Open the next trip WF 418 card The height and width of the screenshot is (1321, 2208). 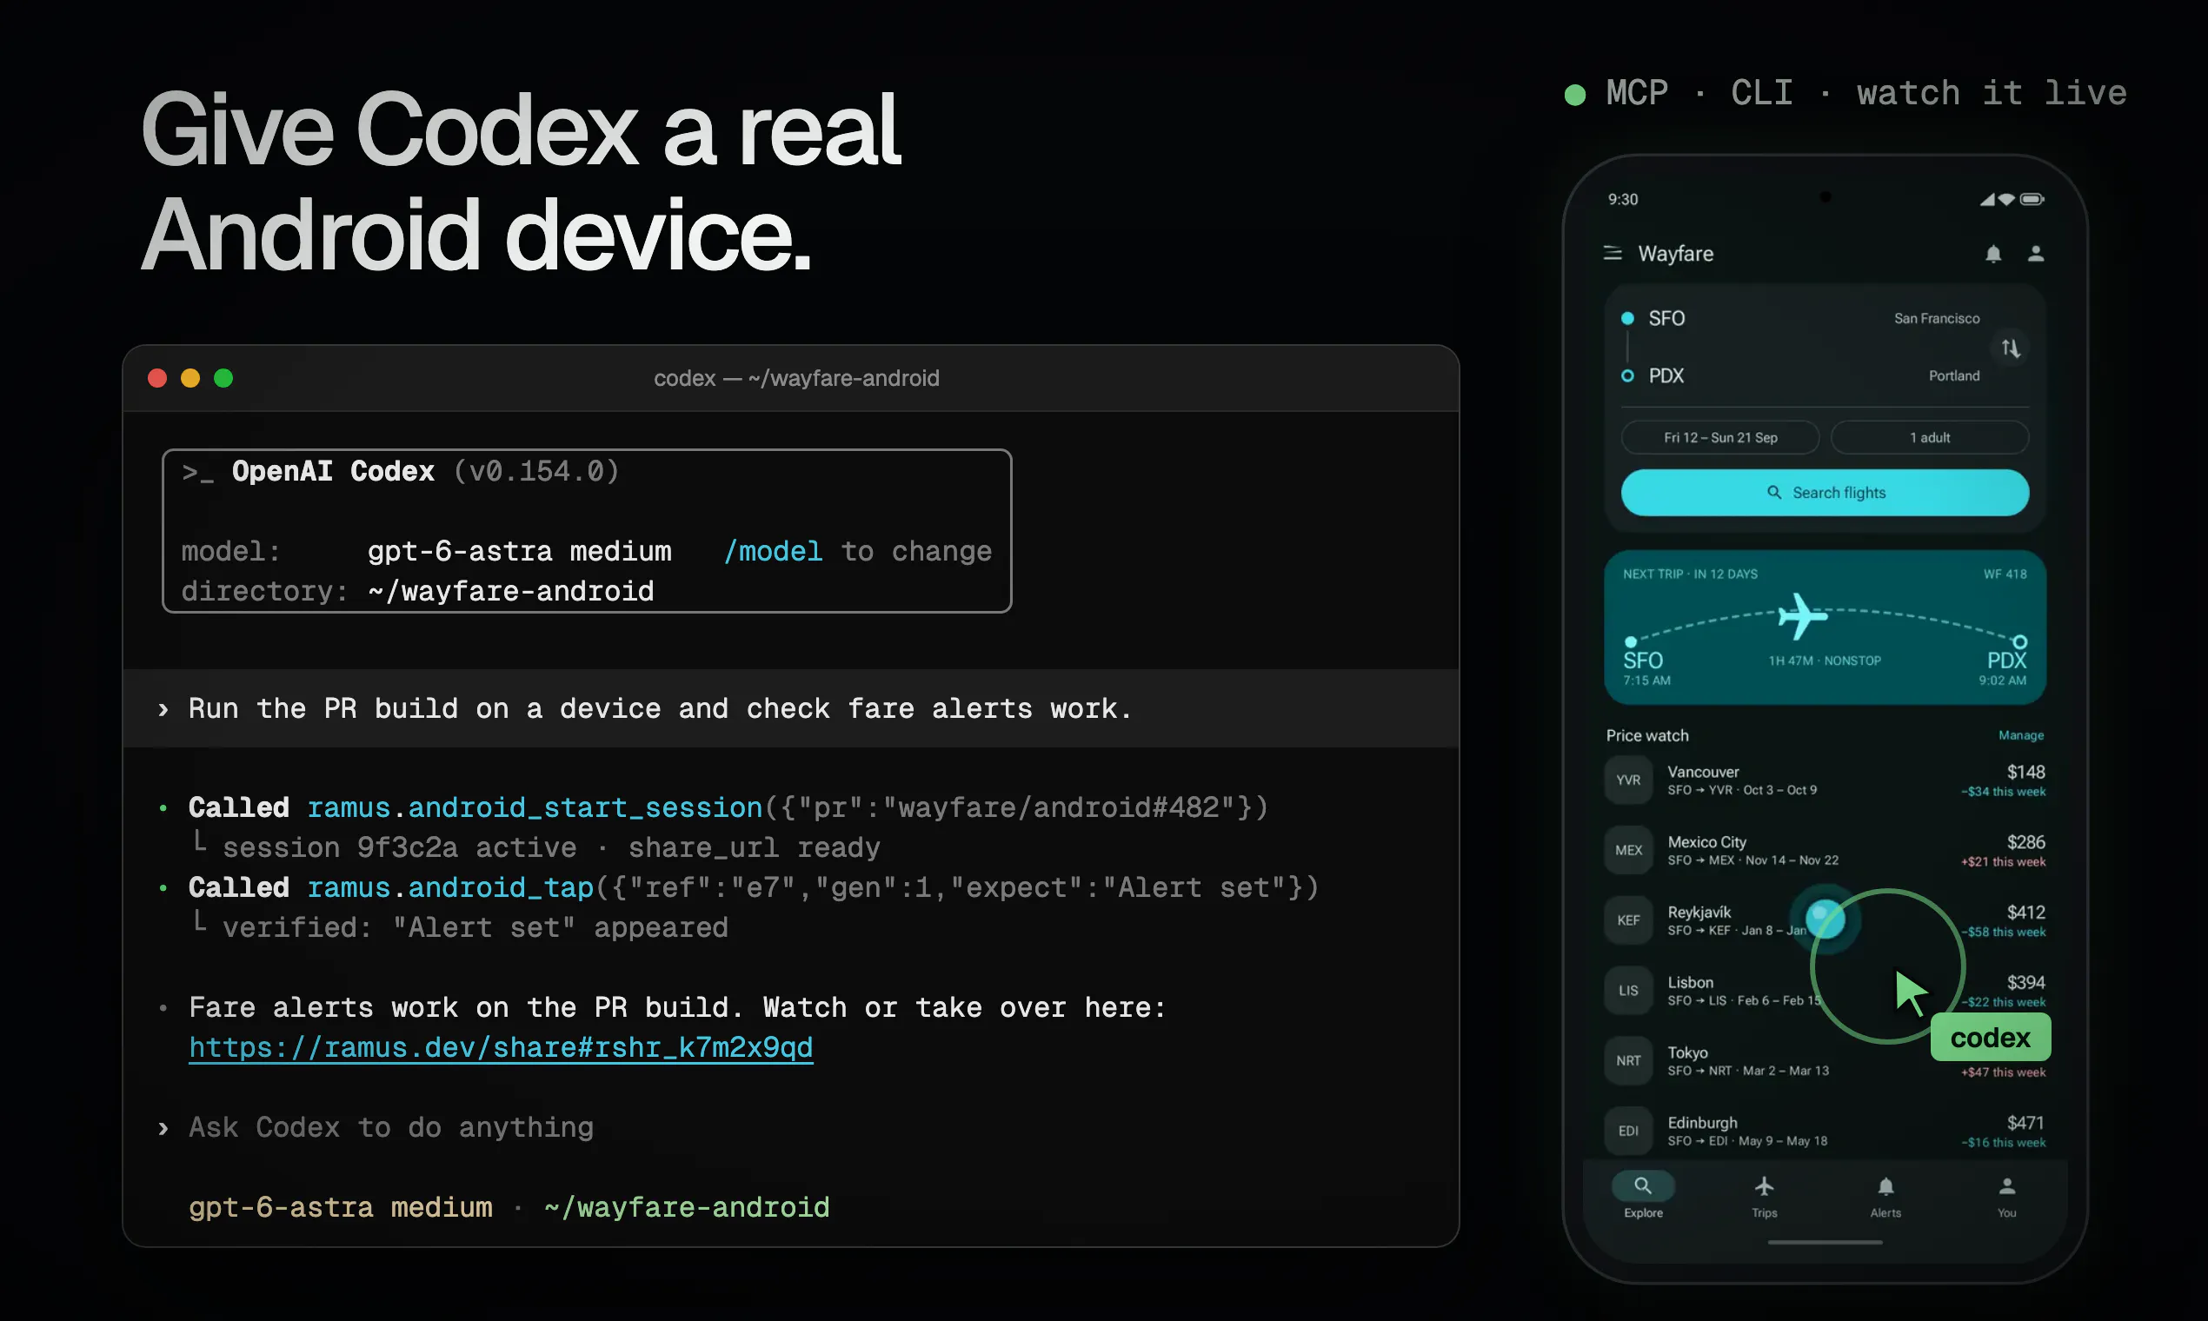coord(1826,627)
